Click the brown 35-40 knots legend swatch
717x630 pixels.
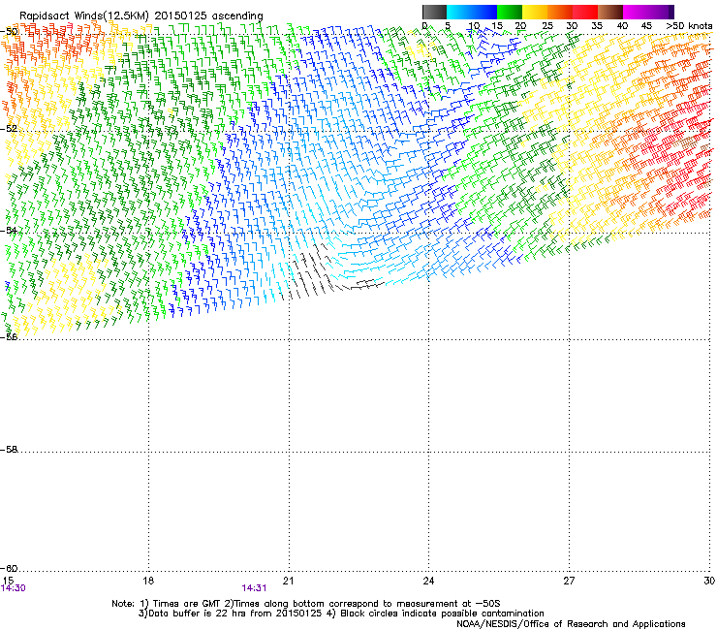coord(610,12)
